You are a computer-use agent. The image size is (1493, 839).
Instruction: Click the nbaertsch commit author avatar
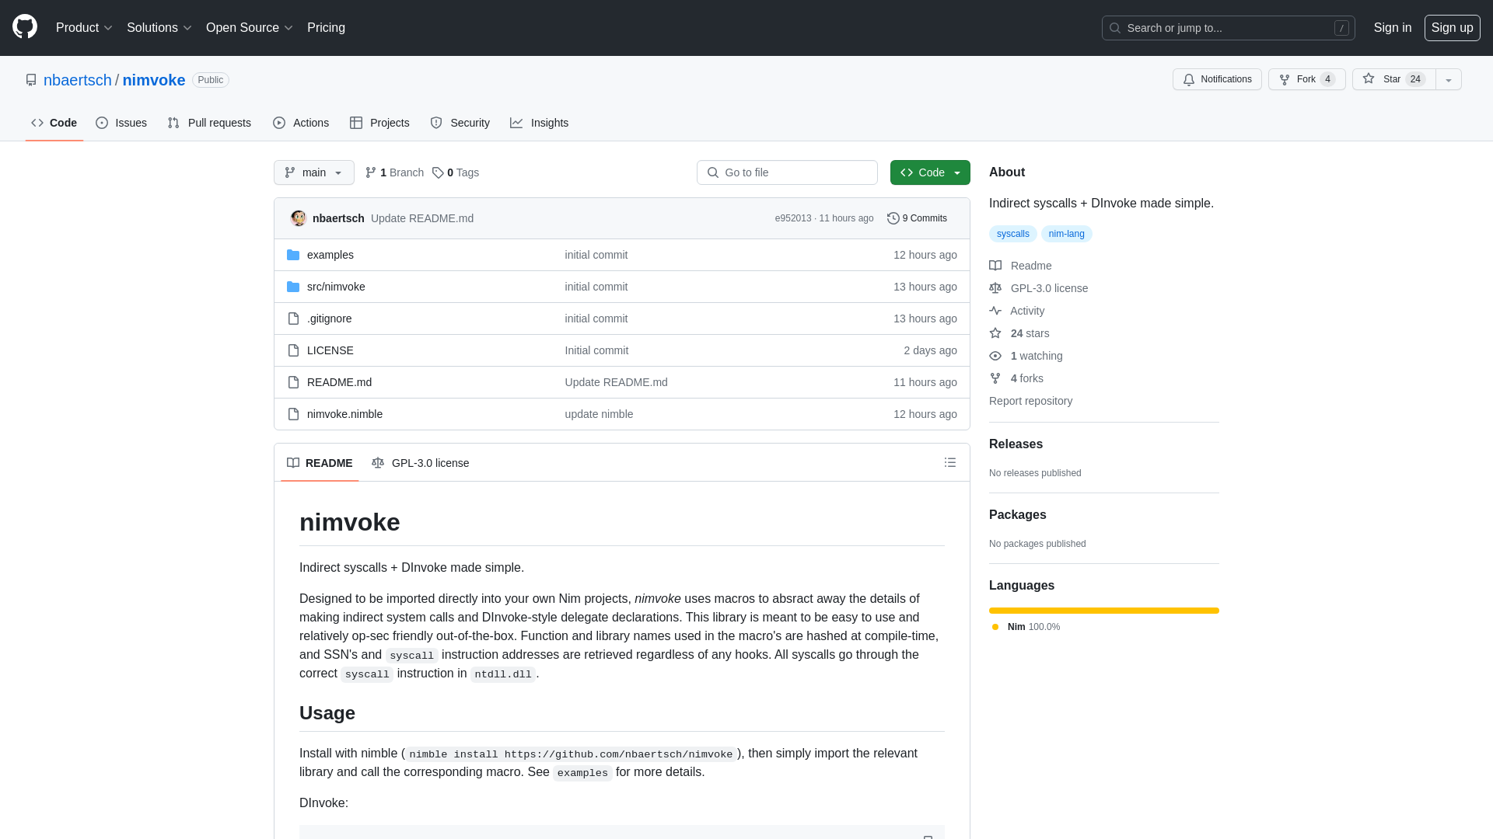299,218
